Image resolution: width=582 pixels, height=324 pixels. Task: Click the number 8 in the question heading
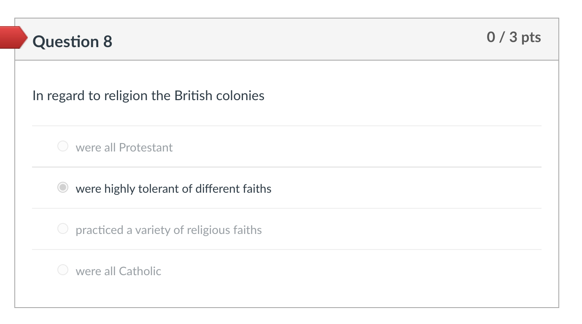pos(107,42)
